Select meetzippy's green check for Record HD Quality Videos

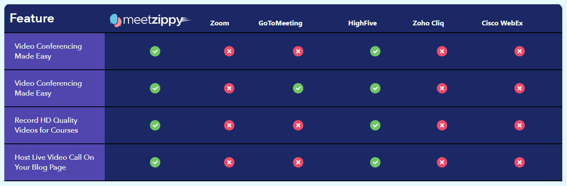coord(155,125)
